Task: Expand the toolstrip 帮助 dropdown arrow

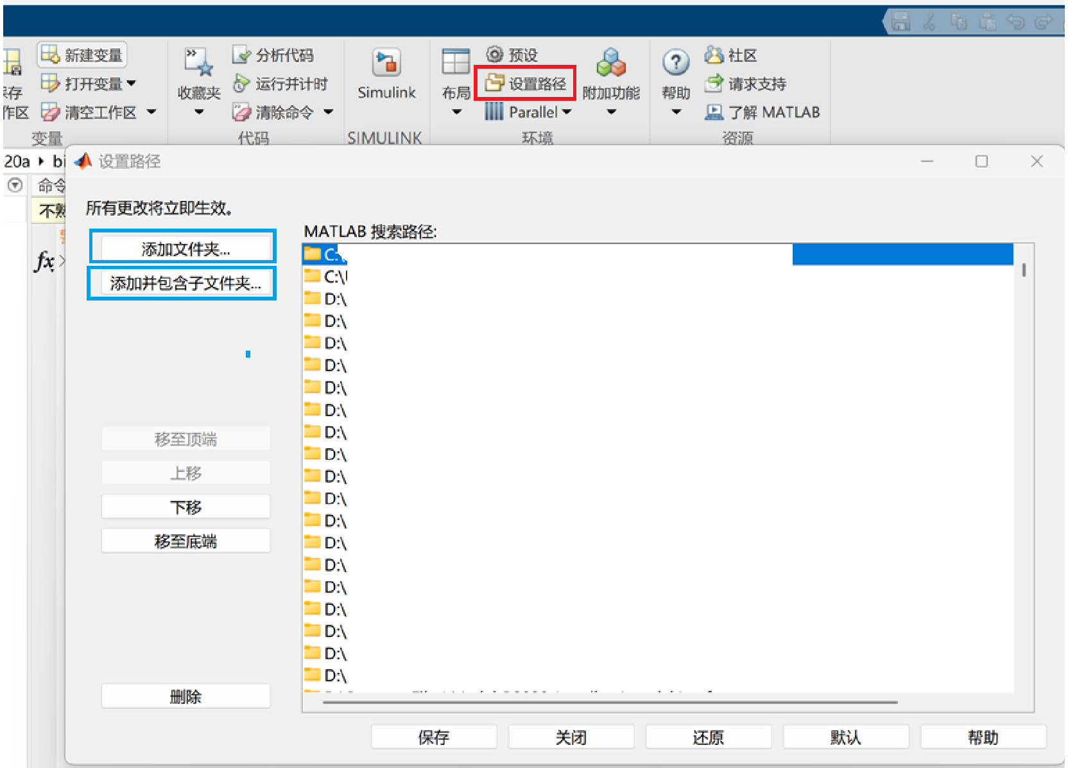Action: coord(676,112)
